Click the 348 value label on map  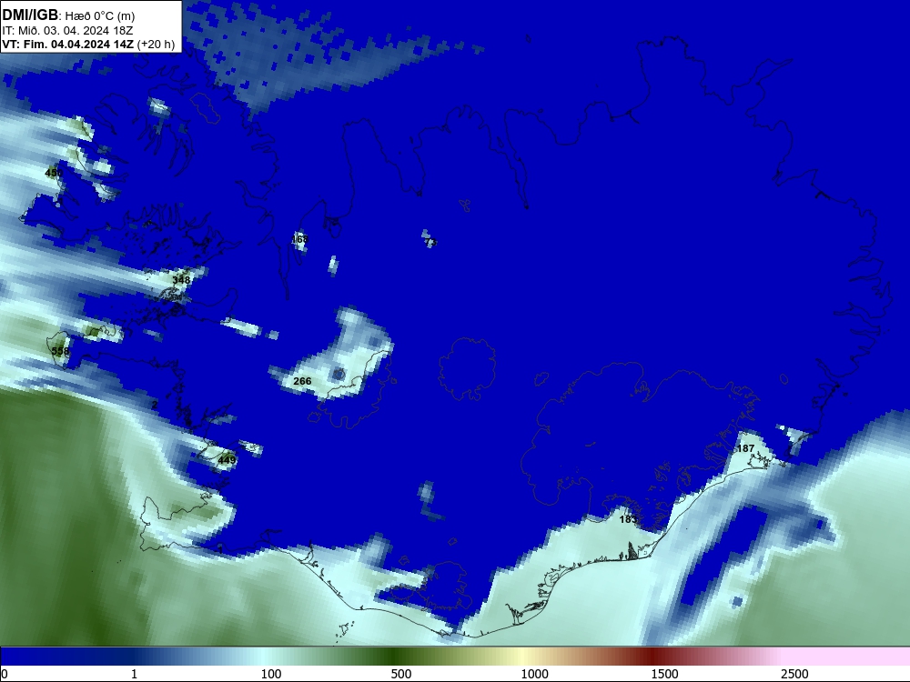[x=181, y=279]
